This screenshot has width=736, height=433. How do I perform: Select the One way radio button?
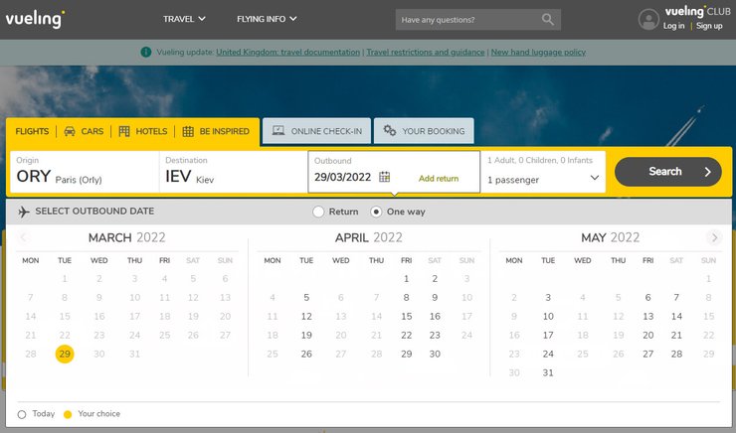click(x=376, y=212)
